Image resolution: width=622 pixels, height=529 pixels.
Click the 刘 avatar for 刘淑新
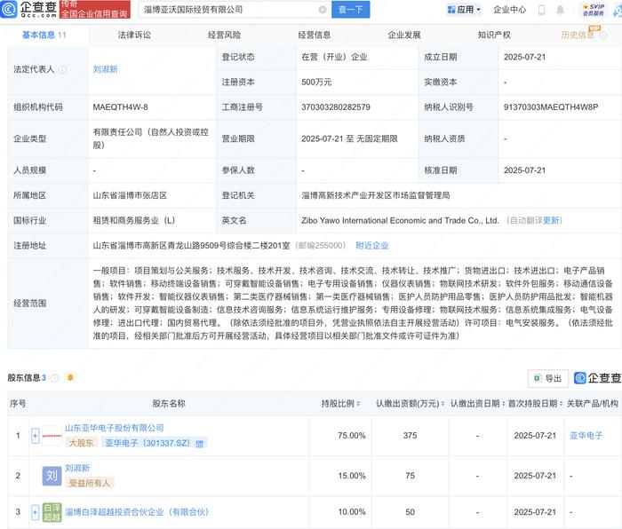coord(52,476)
